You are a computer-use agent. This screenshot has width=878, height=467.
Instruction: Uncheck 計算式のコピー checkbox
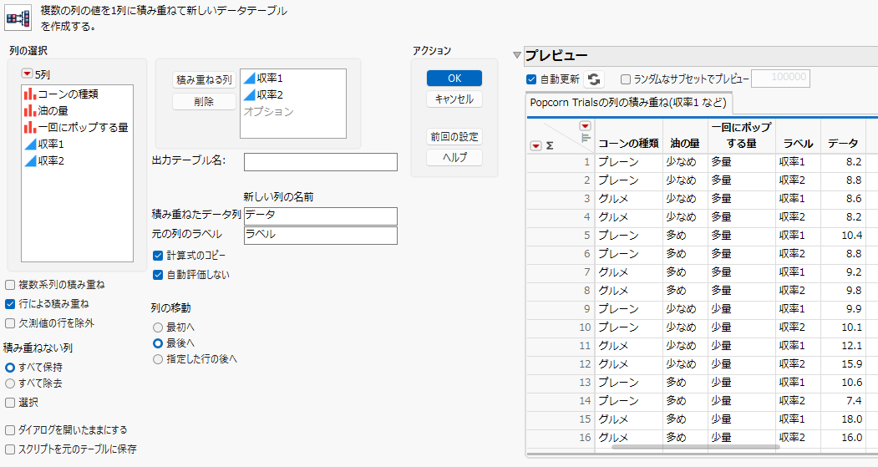pyautogui.click(x=158, y=256)
